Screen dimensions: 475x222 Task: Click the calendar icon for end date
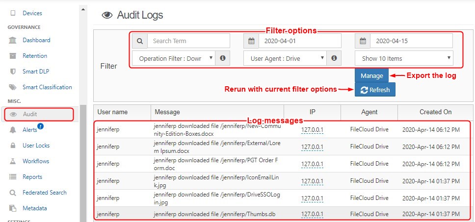(363, 41)
